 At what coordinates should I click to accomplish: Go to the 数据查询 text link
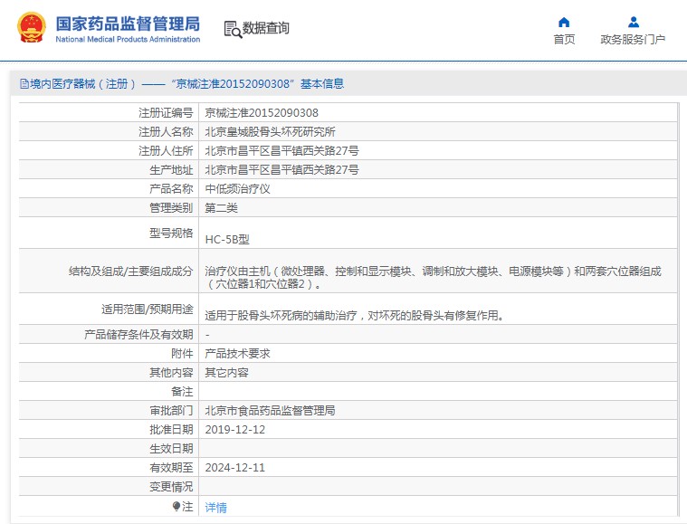point(266,29)
